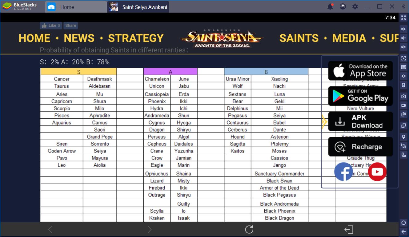The image size is (409, 237).
Task: Click clock showing 7:34
Action: point(390,18)
